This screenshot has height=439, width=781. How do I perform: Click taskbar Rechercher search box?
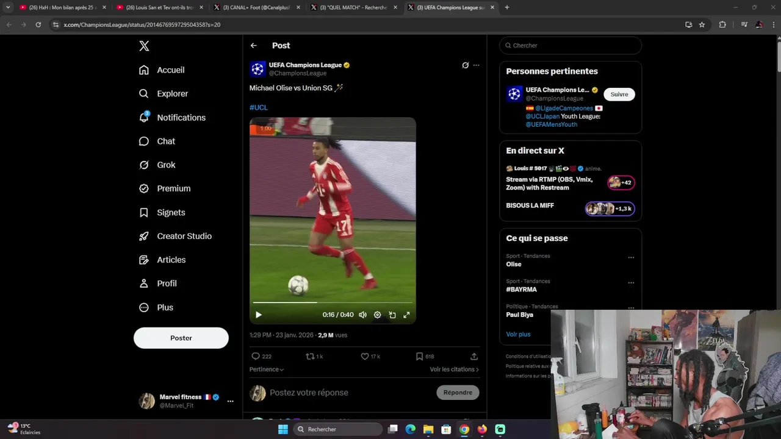pos(337,429)
